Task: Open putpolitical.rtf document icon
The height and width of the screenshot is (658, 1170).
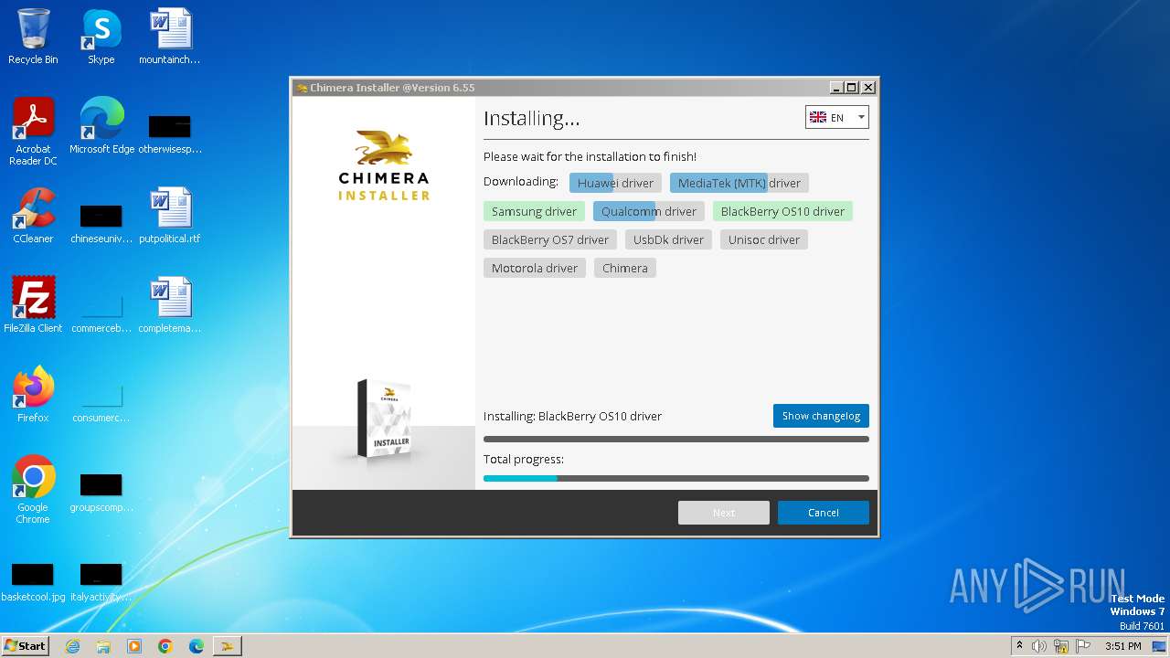Action: click(170, 216)
